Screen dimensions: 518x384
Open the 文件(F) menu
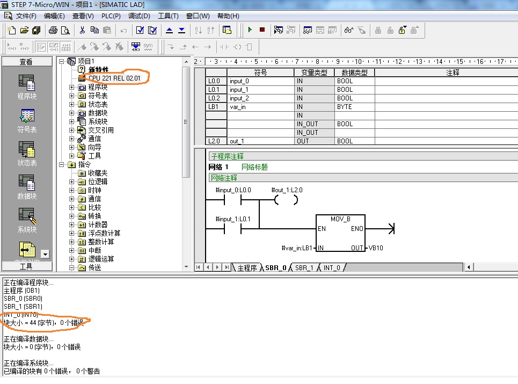[26, 16]
